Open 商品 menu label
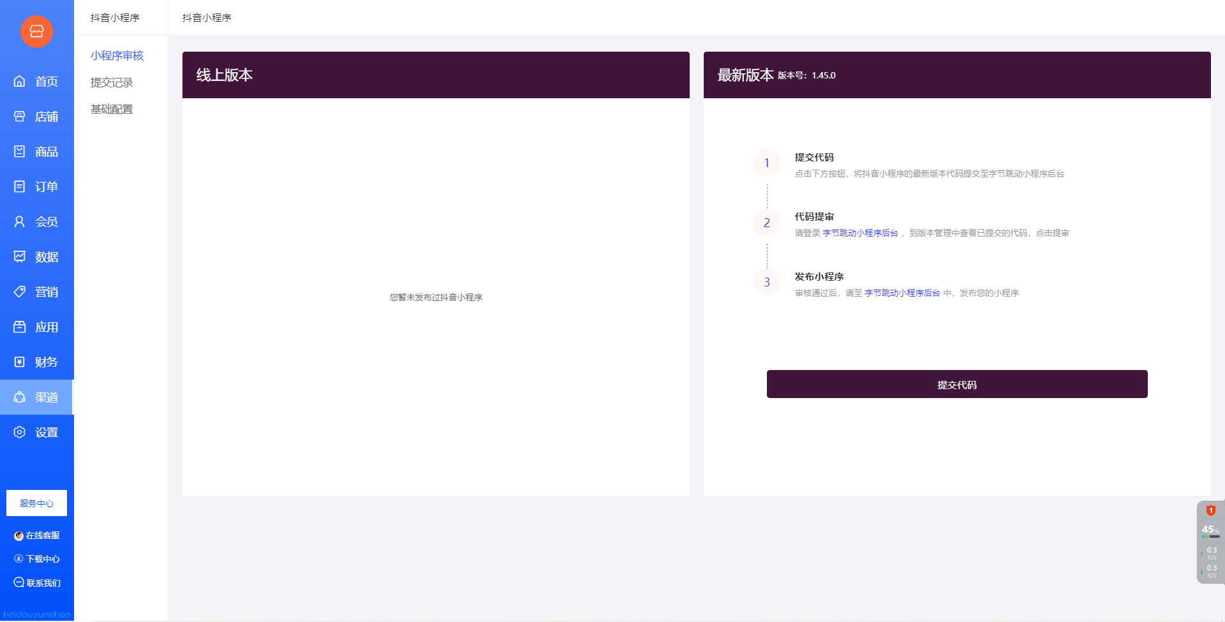 (x=47, y=152)
